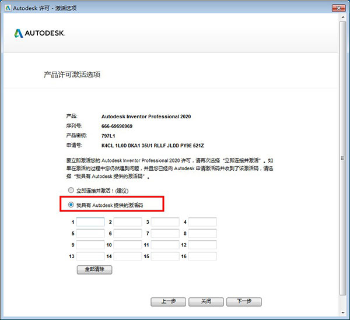Go back with the 上一步 button
The height and width of the screenshot is (320, 350).
click(x=168, y=301)
